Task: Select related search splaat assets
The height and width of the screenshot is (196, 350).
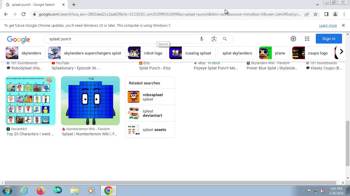Action: pyautogui.click(x=150, y=130)
